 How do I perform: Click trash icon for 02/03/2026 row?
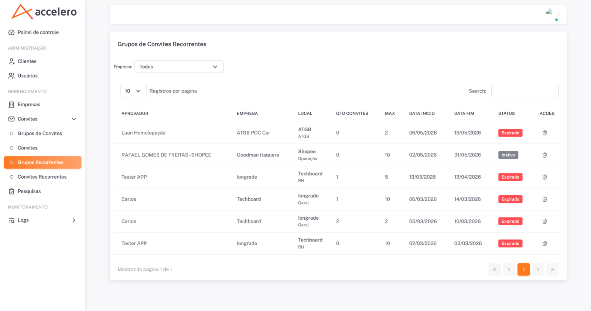coord(544,243)
